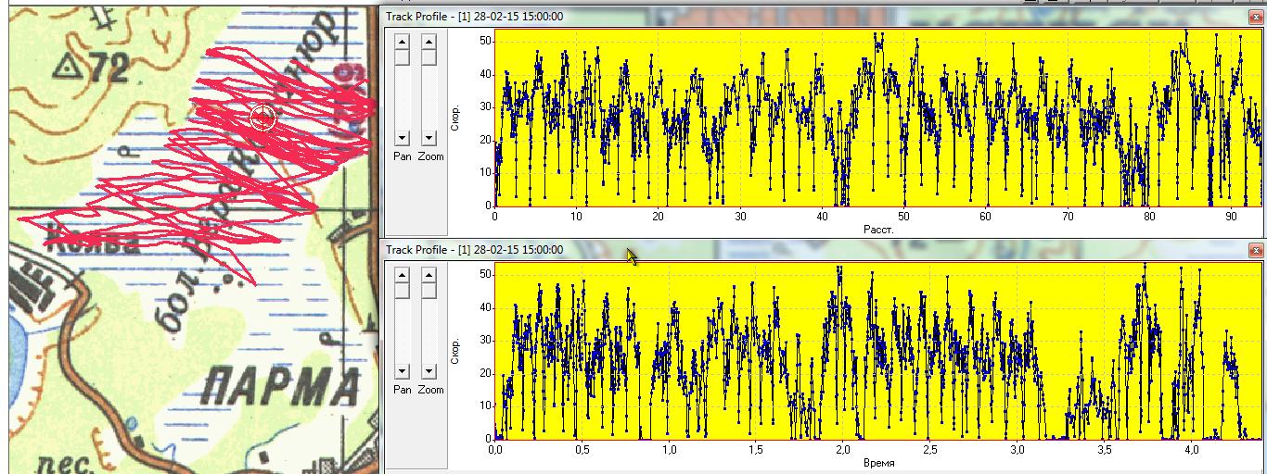Image resolution: width=1267 pixels, height=474 pixels.
Task: Close the time (Время) Track Profile window
Action: [x=1256, y=250]
